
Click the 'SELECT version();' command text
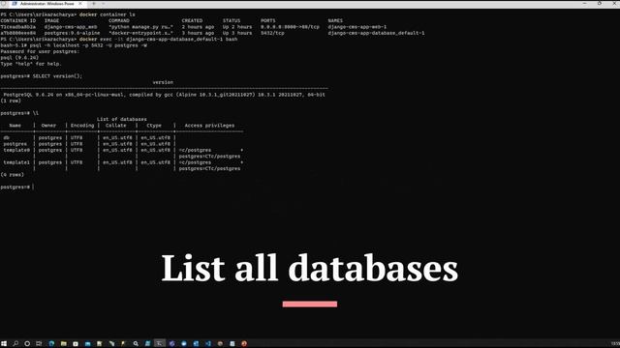[x=57, y=76]
